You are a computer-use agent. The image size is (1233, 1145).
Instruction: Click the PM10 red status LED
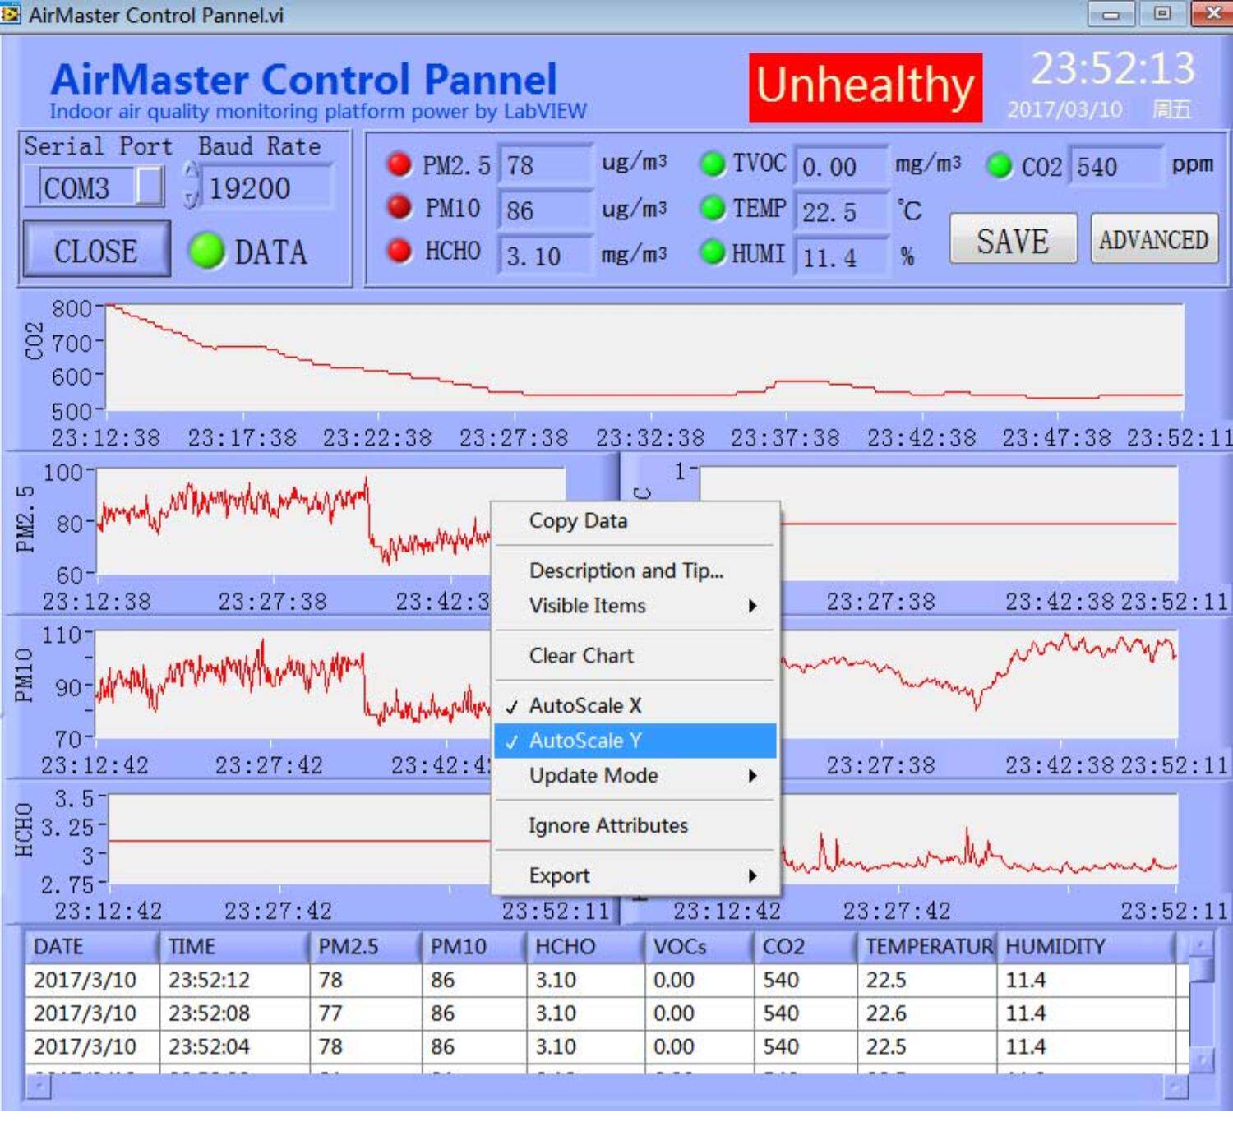[399, 207]
